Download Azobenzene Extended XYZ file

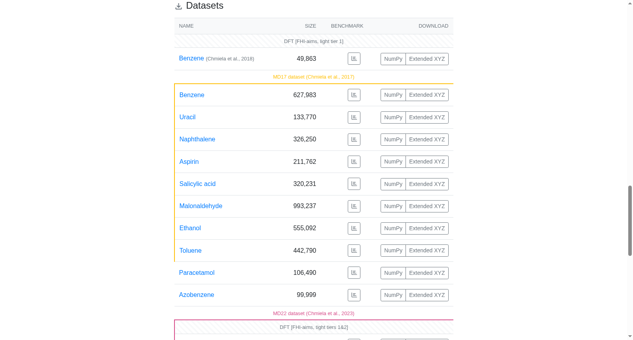click(427, 295)
